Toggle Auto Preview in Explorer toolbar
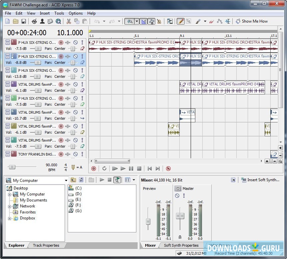Image resolution: width=287 pixels, height=259 pixels. point(117,180)
